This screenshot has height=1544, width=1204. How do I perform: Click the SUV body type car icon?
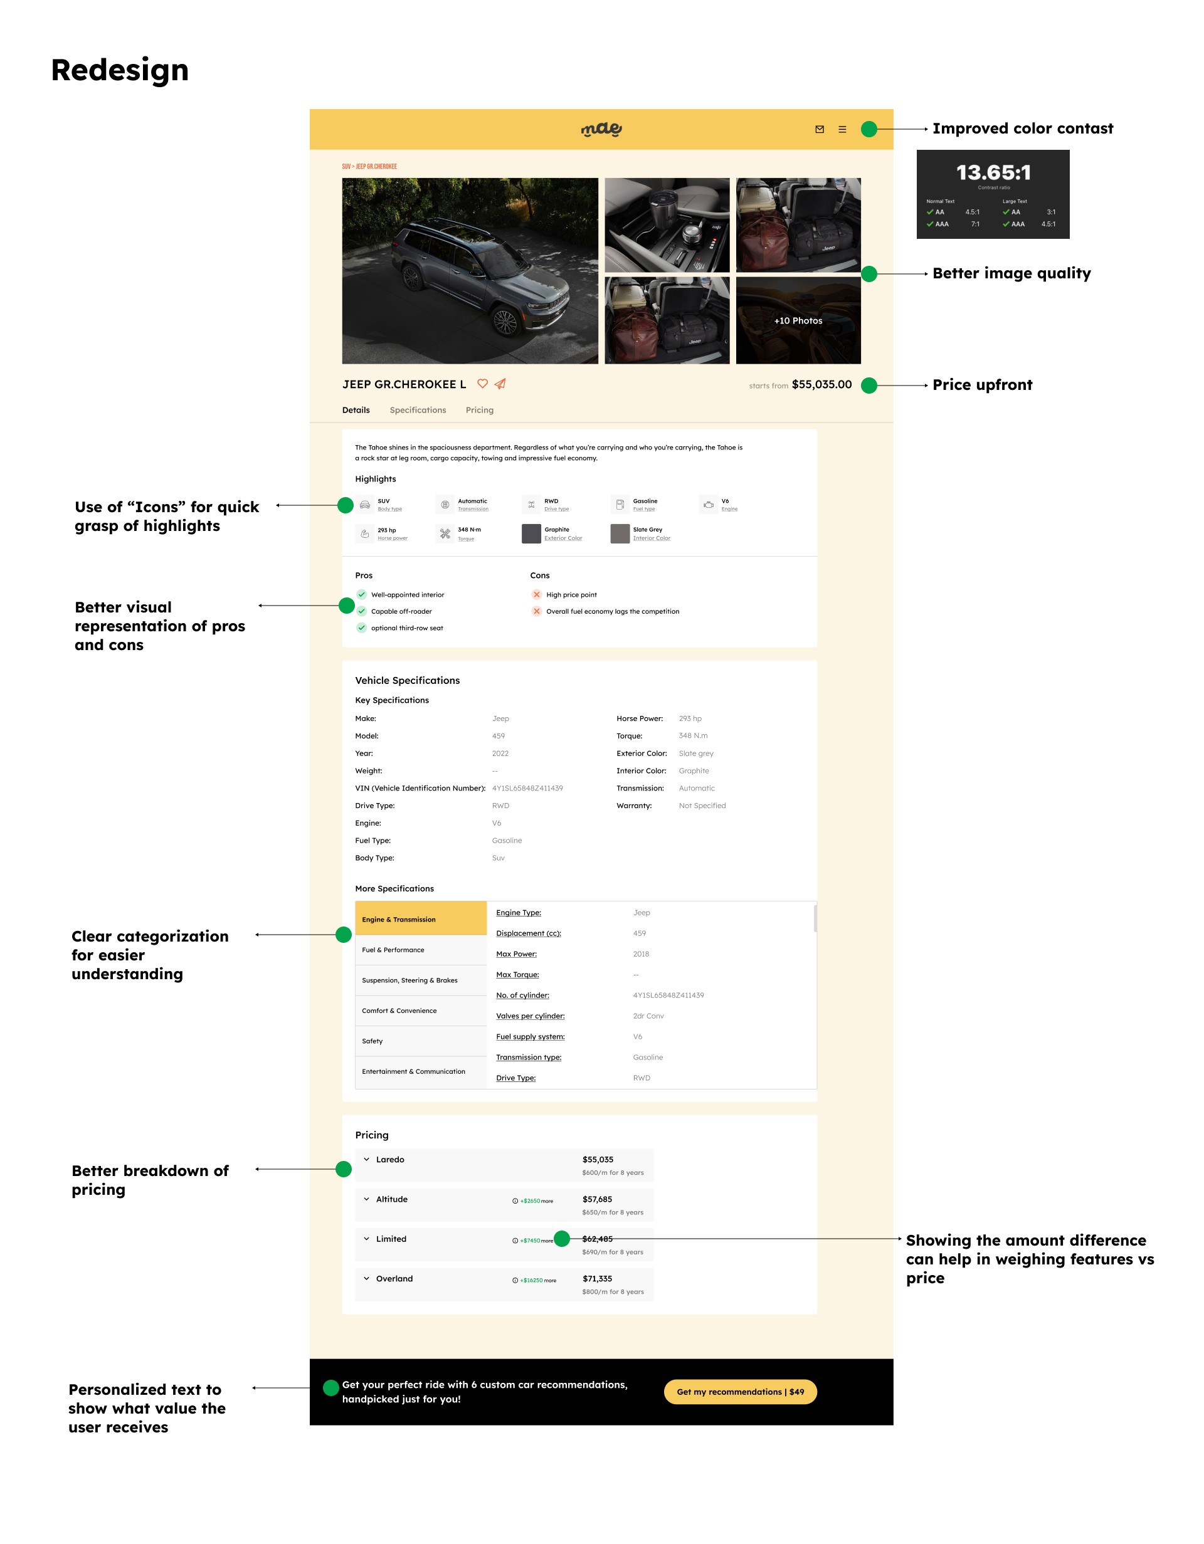365,505
